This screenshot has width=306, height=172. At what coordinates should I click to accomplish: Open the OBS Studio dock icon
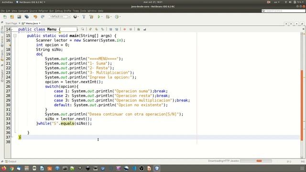click(142, 168)
